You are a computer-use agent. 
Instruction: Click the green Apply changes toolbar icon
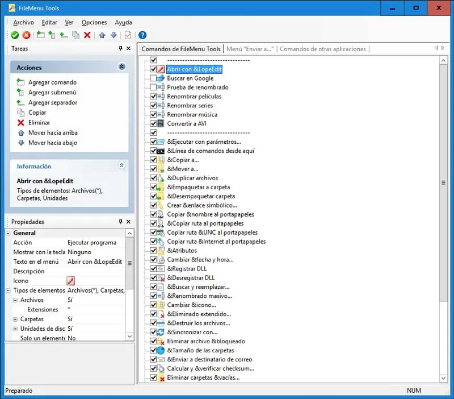click(15, 35)
